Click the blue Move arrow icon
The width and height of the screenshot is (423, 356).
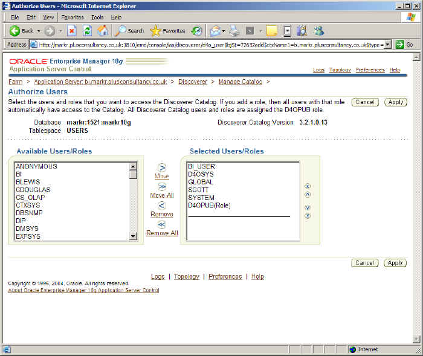point(162,168)
